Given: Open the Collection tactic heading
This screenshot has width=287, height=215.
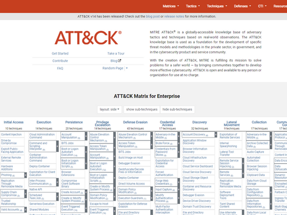Looking at the screenshot, I should 259,122.
